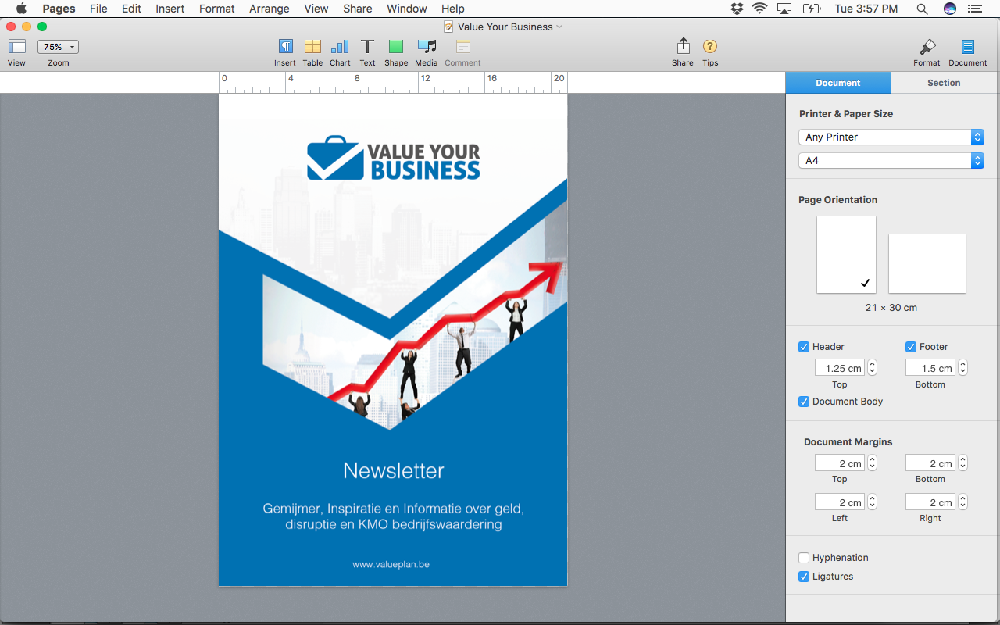
Task: Enable the Hyphenation checkbox
Action: click(804, 558)
